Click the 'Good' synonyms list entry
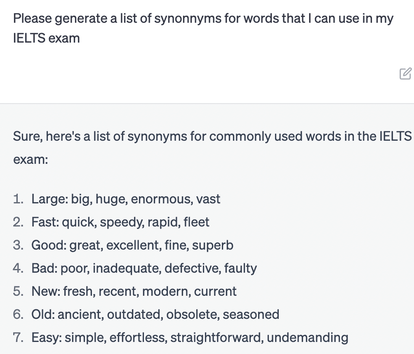 pyautogui.click(x=132, y=246)
